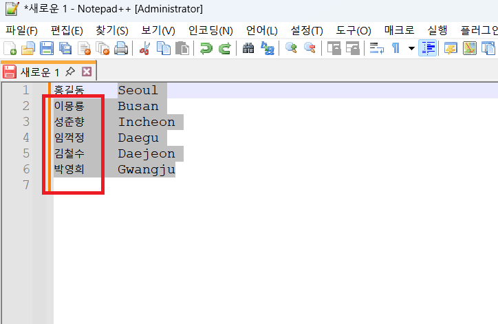
Task: Click the word Busan on line 2
Action: 138,106
